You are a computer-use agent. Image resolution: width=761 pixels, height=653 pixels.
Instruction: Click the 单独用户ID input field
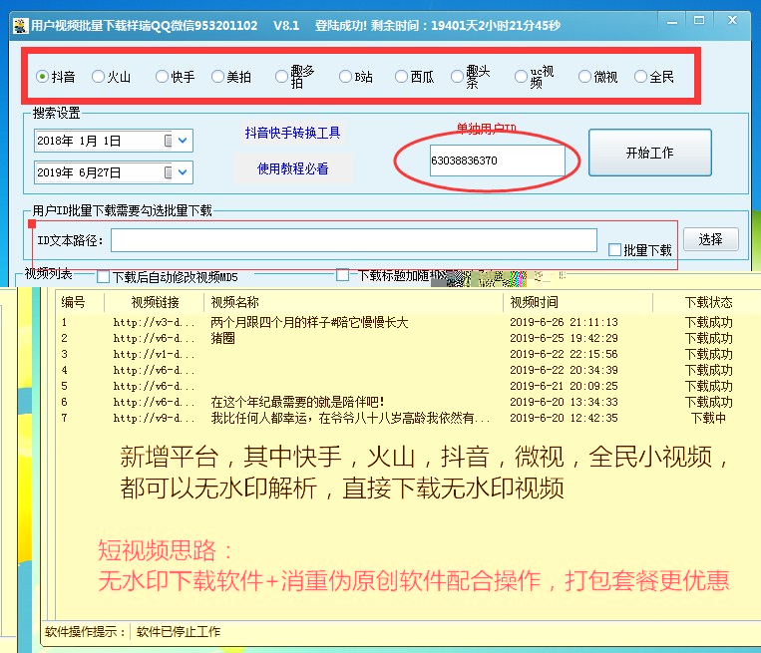coord(498,161)
